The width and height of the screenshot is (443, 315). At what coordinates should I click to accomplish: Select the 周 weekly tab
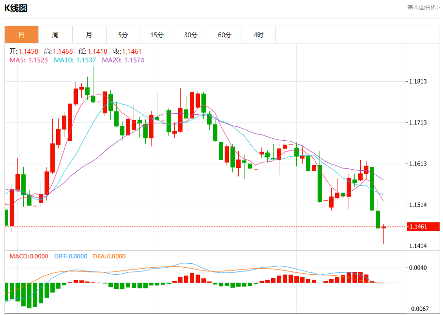click(55, 35)
